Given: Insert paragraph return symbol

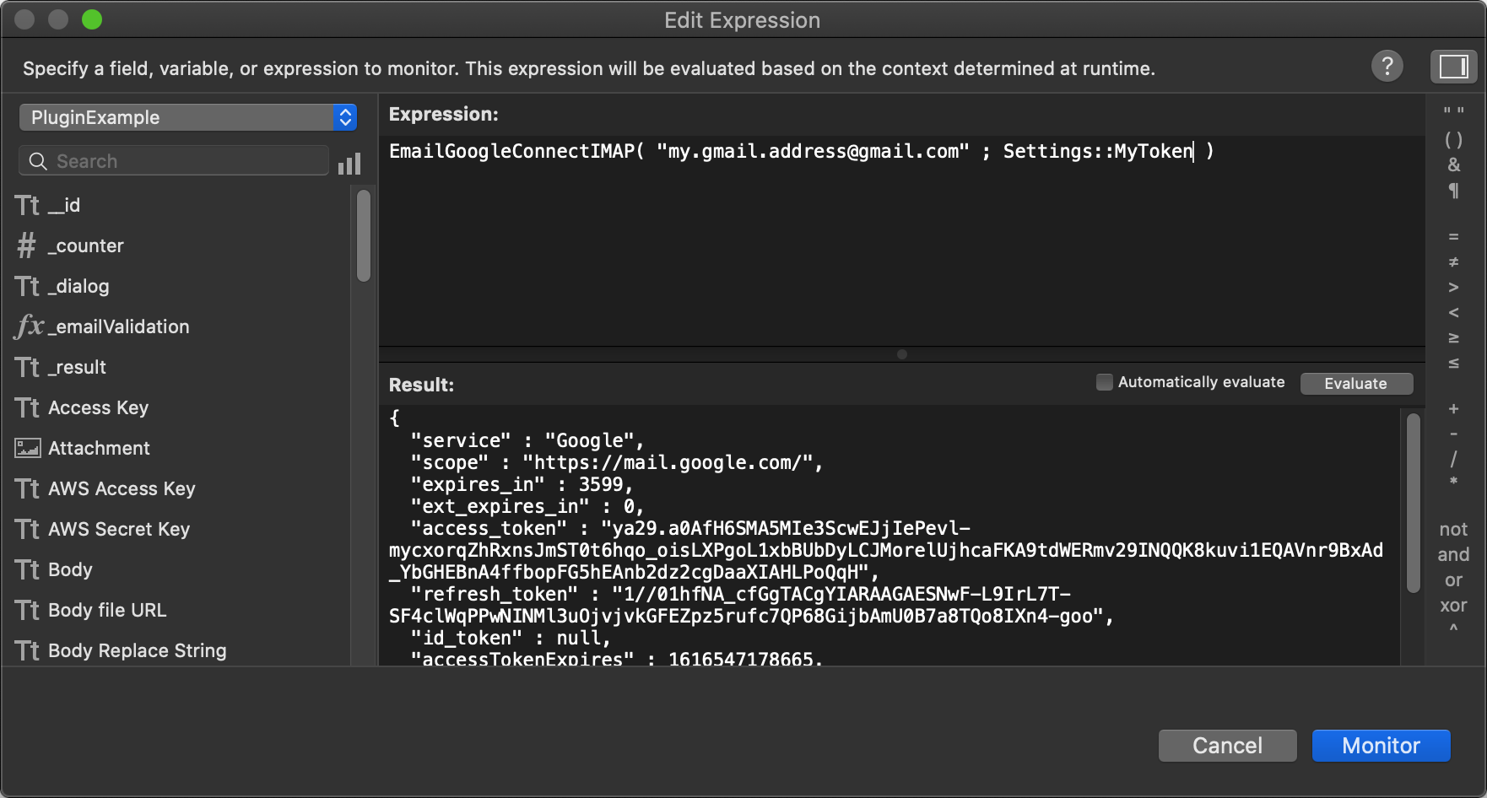Looking at the screenshot, I should click(1453, 191).
